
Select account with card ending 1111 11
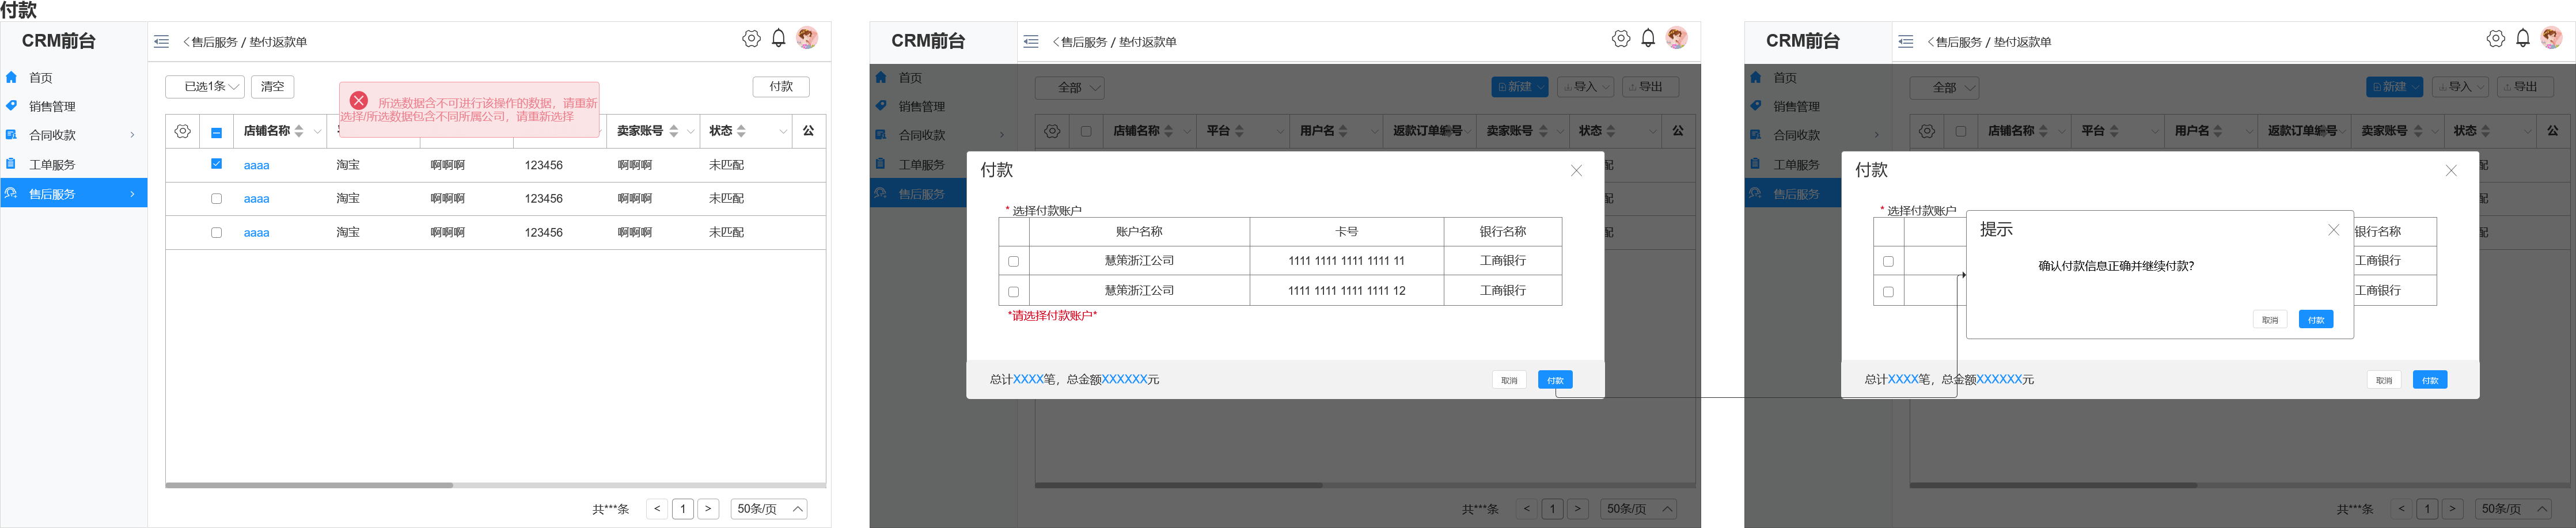point(1013,261)
